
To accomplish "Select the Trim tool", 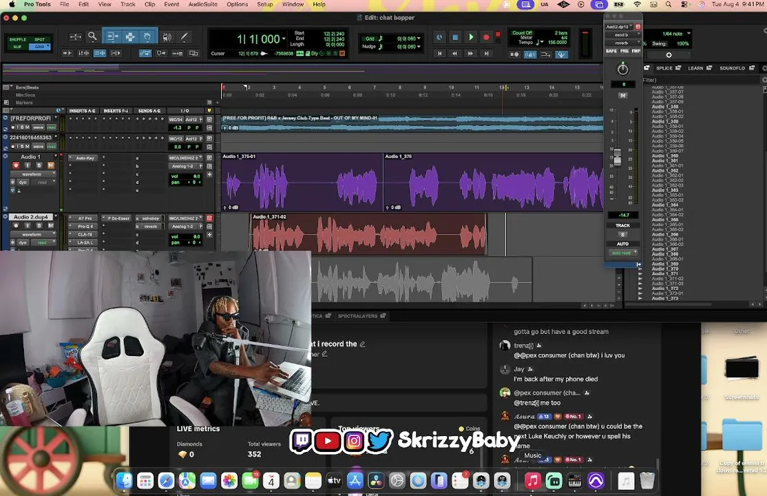I will 112,37.
